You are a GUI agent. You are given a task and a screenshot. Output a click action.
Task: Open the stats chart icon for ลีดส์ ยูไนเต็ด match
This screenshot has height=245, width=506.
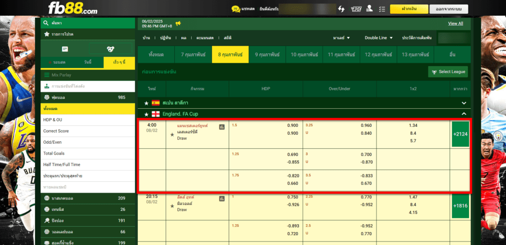coord(222,199)
